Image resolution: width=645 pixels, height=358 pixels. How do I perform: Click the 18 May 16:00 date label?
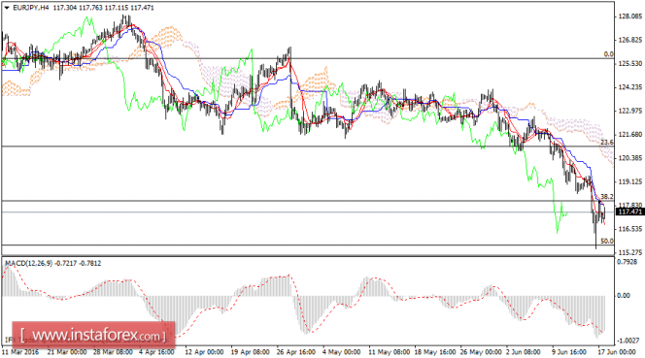click(435, 352)
